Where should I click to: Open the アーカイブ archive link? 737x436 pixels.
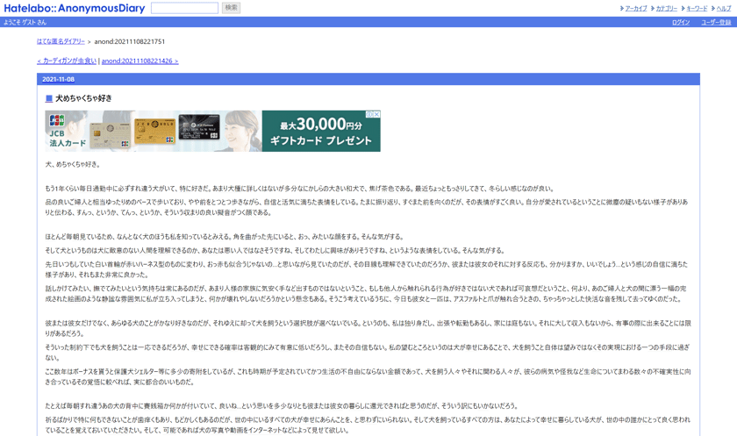tap(636, 9)
